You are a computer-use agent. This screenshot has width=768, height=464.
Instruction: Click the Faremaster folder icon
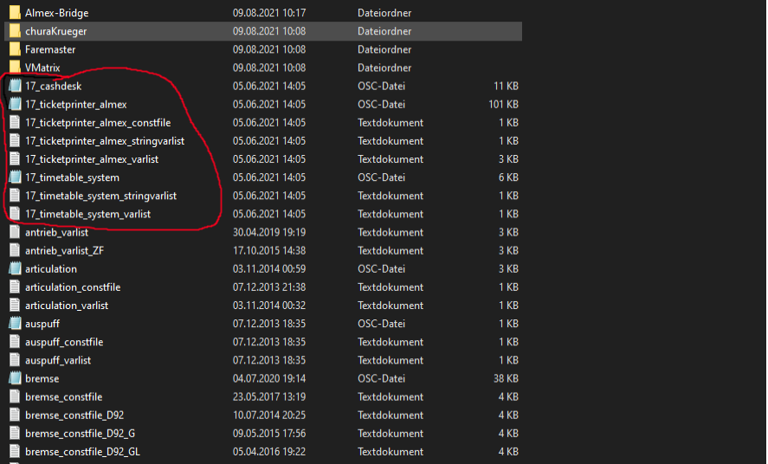coord(15,49)
